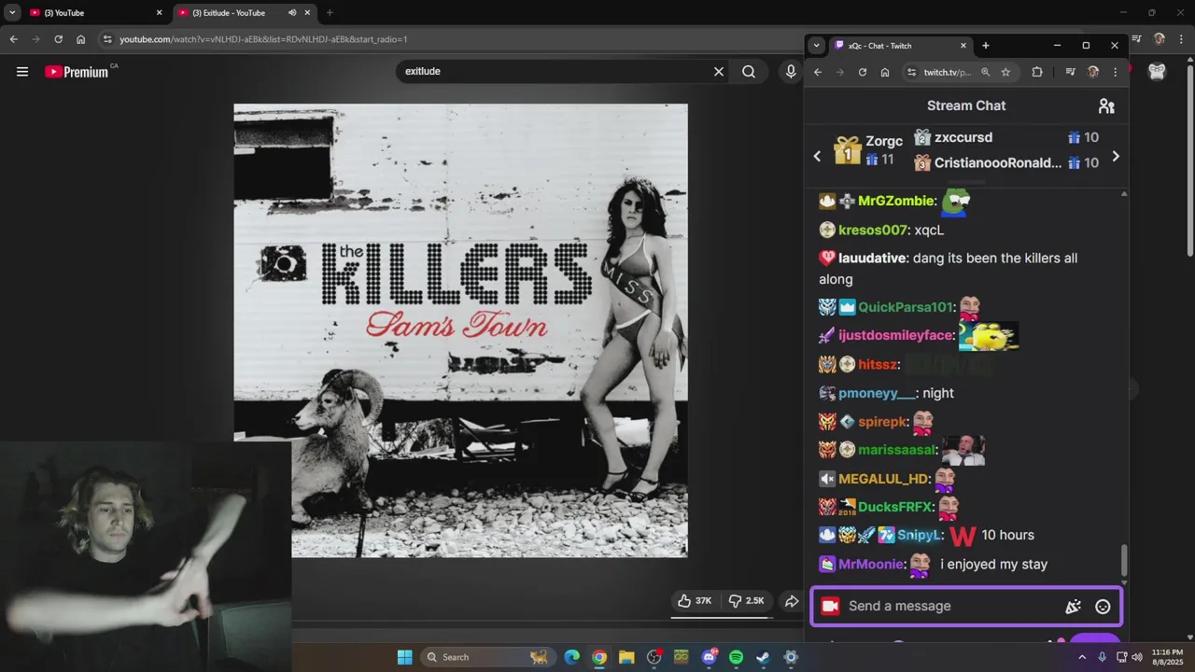The height and width of the screenshot is (672, 1195).
Task: Open Twitch chat emote picker
Action: (x=1103, y=607)
